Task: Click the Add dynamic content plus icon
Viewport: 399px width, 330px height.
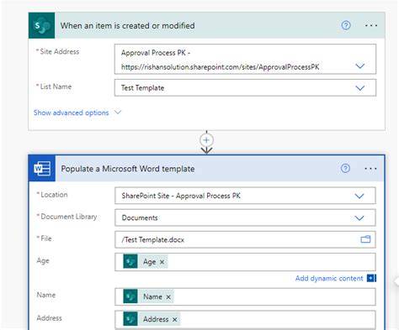Action: tap(371, 278)
